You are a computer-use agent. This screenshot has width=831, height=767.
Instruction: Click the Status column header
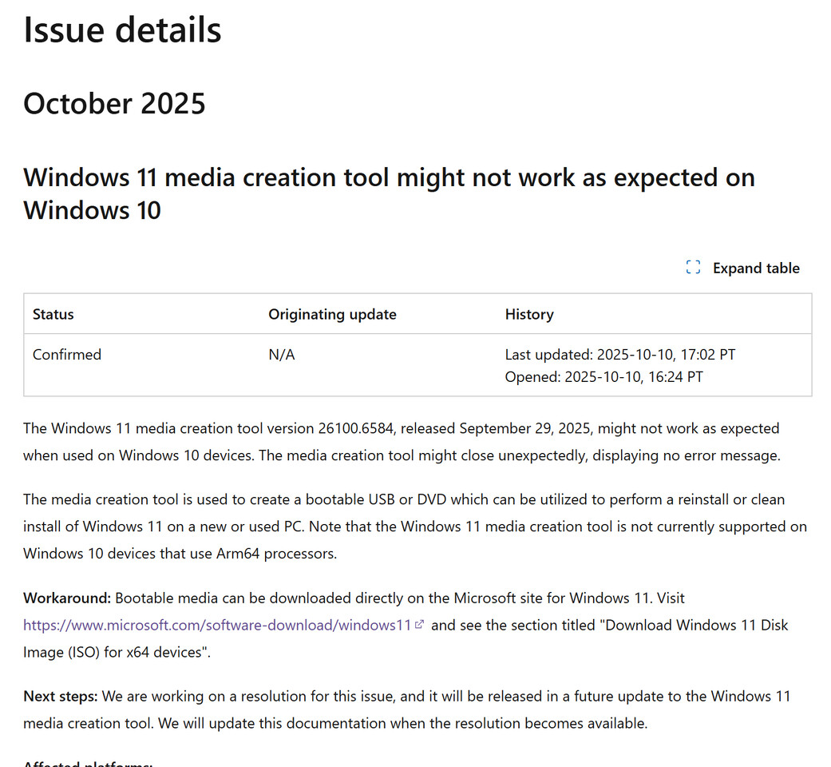(53, 315)
